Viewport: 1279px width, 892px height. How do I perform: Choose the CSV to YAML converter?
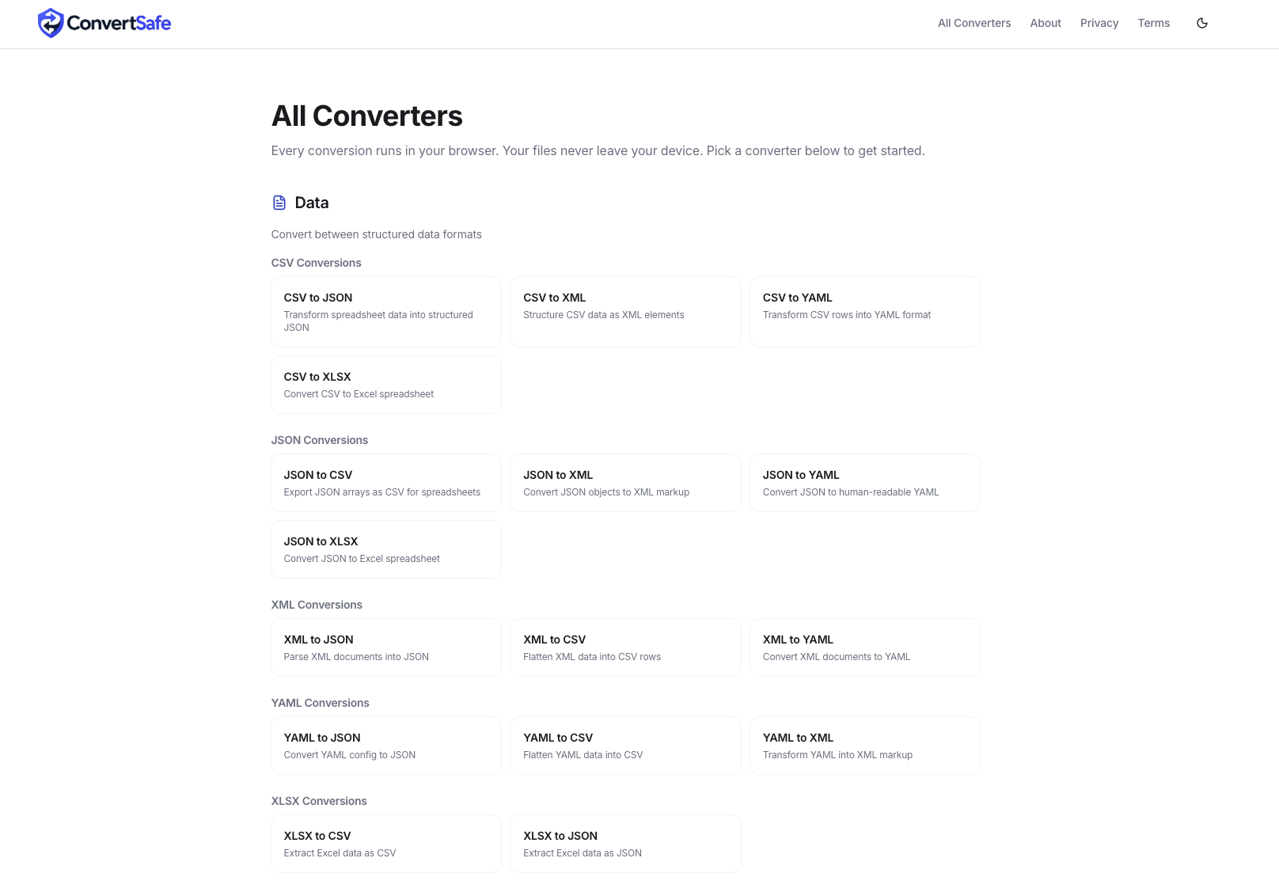coord(864,311)
